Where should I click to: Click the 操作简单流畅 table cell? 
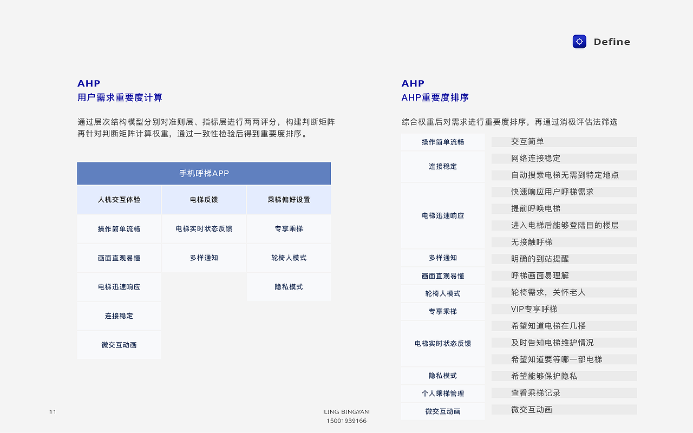119,228
